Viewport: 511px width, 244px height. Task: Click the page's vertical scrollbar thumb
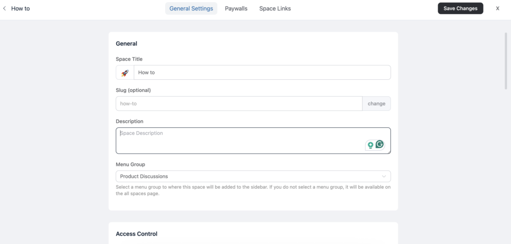pyautogui.click(x=507, y=61)
